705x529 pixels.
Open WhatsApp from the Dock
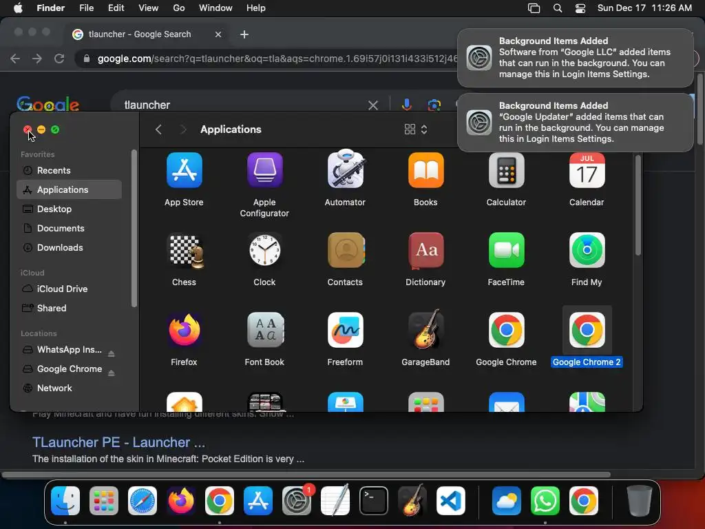pos(545,501)
